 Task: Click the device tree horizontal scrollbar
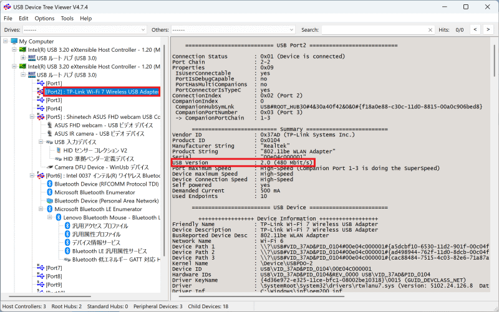click(x=51, y=296)
